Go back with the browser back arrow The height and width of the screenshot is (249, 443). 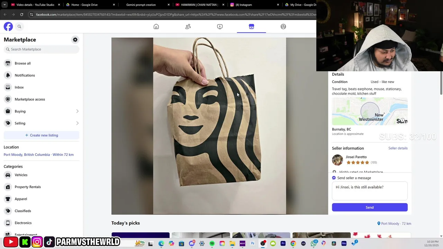(x=5, y=15)
